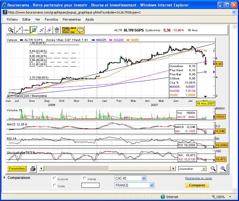Click the RSI 14 indicator label
Viewport: 239px width, 201px height.
pyautogui.click(x=11, y=138)
